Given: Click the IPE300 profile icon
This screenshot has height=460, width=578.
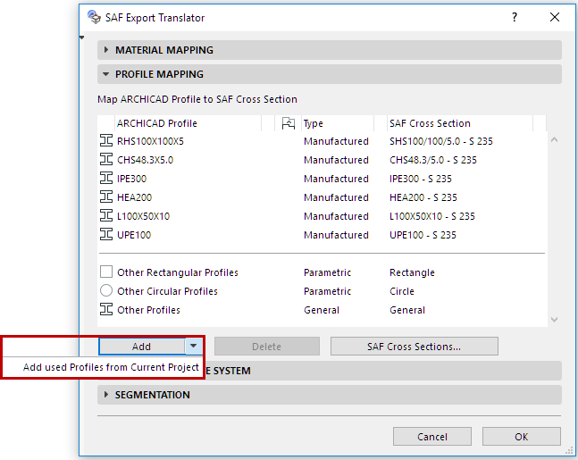Looking at the screenshot, I should 106,179.
